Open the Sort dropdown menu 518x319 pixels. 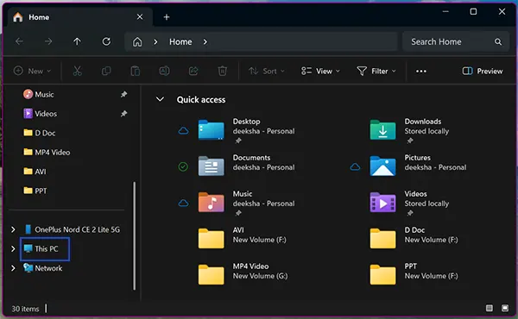pyautogui.click(x=266, y=71)
